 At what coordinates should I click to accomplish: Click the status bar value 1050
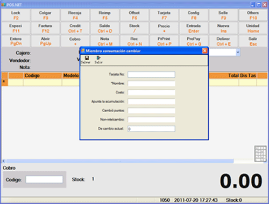[x=165, y=200]
